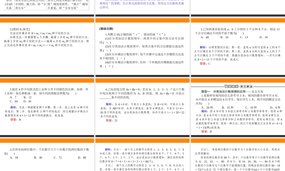Image resolution: width=285 pixels, height=171 pixels.
Task: Click option D. 81 in the clothing question
Action: click(x=27, y=101)
